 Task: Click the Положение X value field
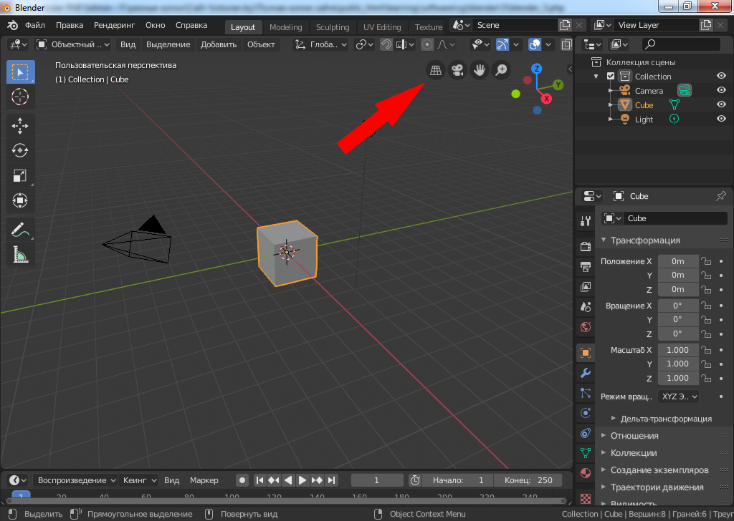[x=677, y=261]
